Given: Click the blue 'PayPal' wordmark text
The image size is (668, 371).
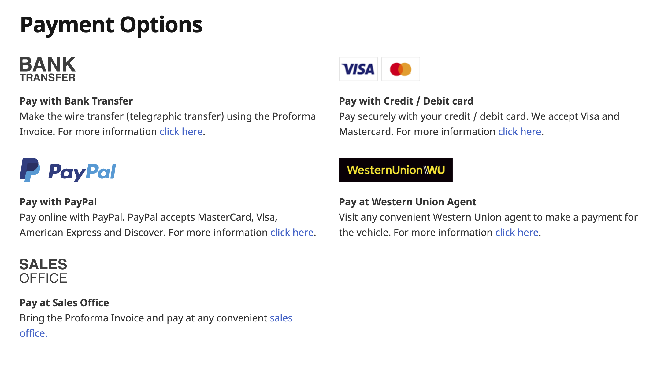Looking at the screenshot, I should click(82, 172).
